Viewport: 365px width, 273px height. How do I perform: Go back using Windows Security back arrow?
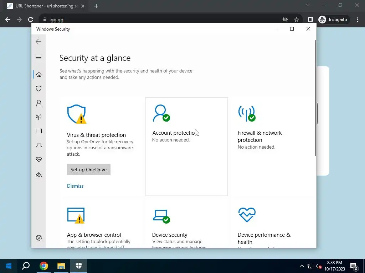point(38,42)
